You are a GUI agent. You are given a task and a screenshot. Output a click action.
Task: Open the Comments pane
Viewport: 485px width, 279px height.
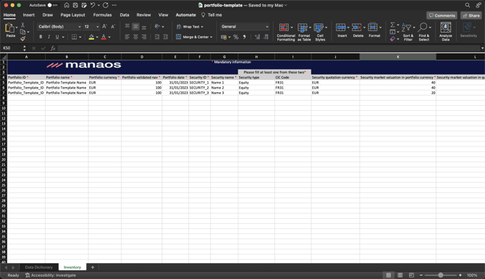pos(442,15)
